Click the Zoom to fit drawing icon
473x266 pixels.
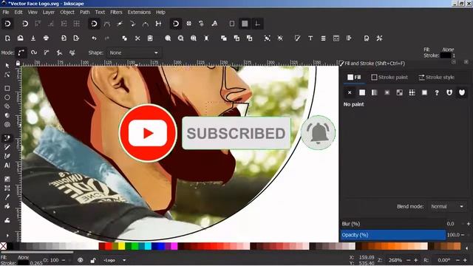point(180,38)
